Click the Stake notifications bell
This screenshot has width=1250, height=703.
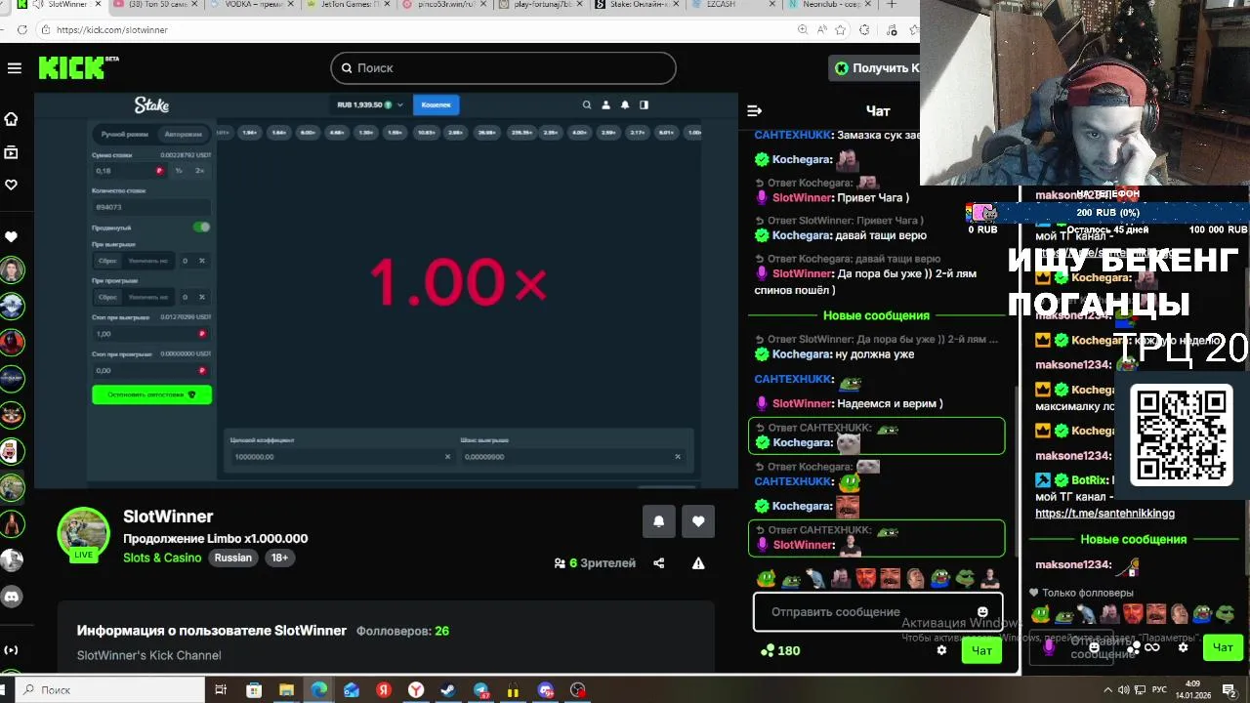point(625,104)
